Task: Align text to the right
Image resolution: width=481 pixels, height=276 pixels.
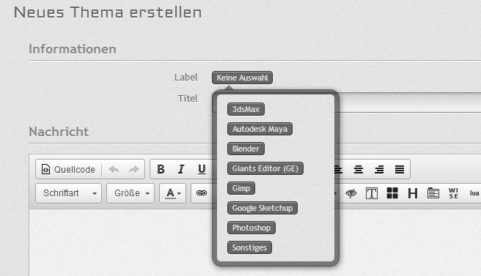Action: [379, 169]
